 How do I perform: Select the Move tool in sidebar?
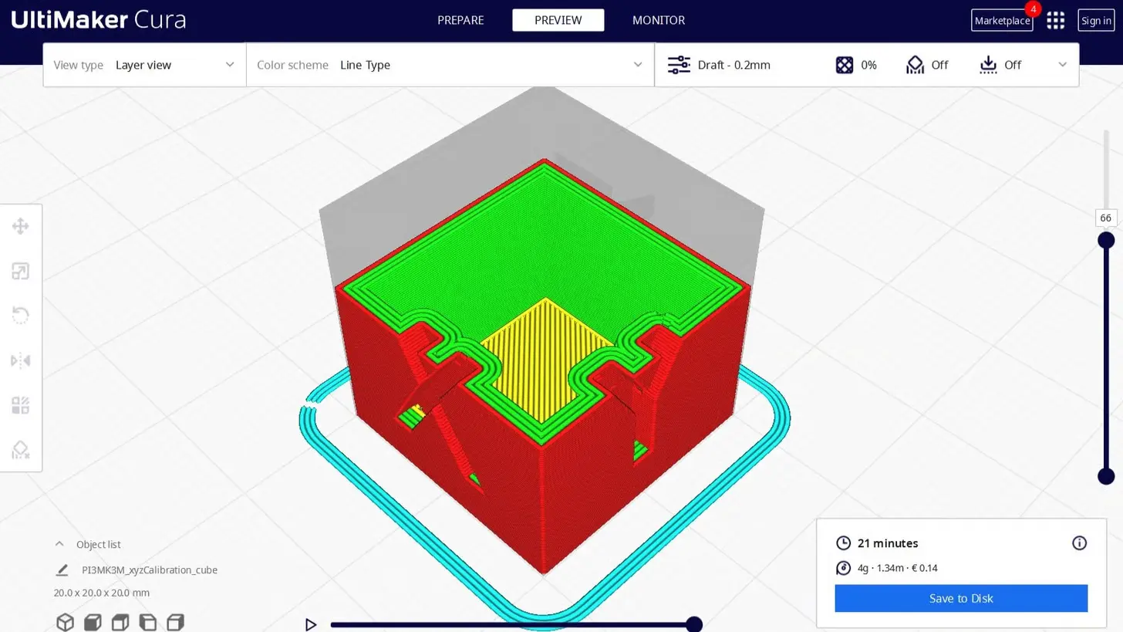pos(21,226)
